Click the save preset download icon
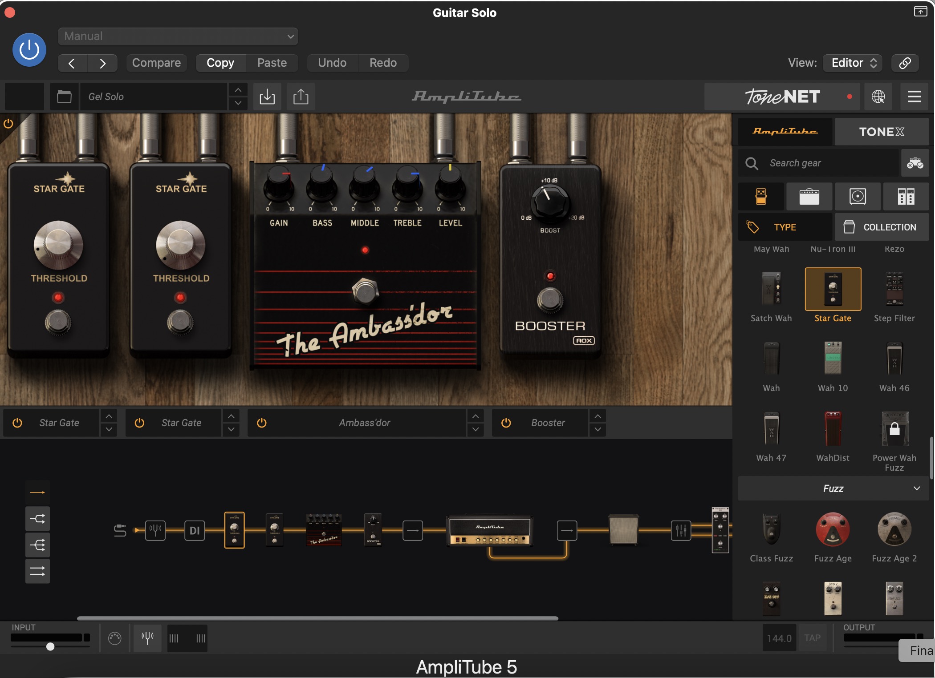Image resolution: width=935 pixels, height=678 pixels. click(x=267, y=97)
